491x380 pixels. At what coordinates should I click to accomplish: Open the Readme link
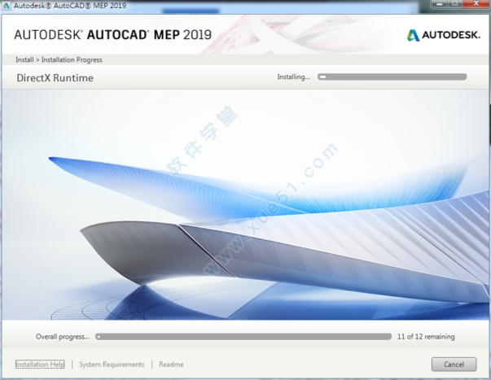coord(171,365)
